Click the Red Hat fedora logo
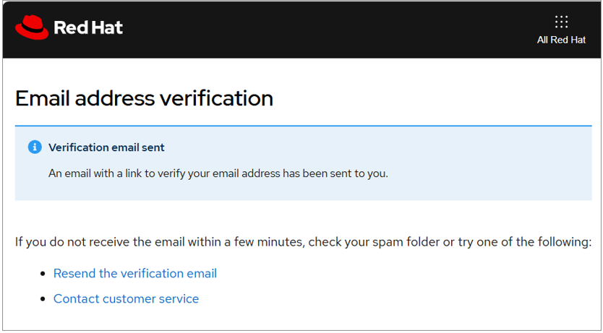Viewport: 603px width, 333px height. (31, 28)
